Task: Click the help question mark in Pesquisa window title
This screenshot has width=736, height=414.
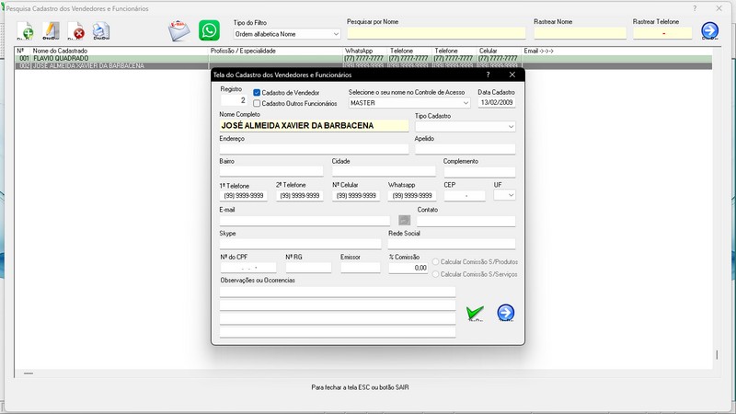Action: point(695,8)
